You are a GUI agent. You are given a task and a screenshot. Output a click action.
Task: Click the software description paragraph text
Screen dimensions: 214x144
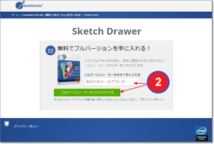[124, 63]
